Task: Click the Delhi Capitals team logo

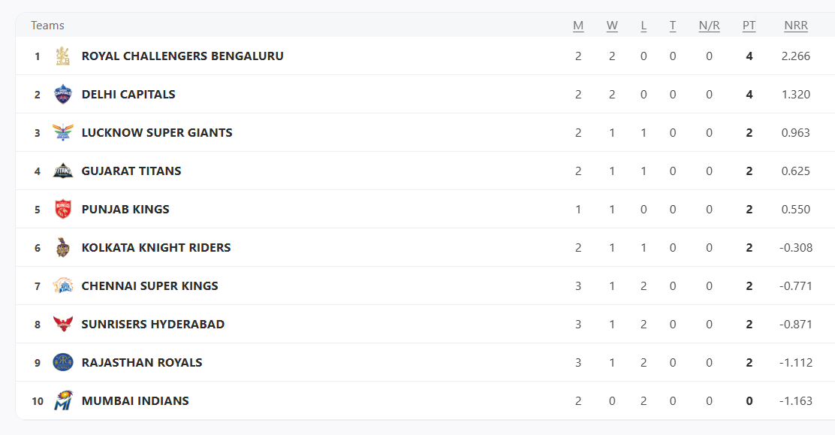Action: [63, 95]
